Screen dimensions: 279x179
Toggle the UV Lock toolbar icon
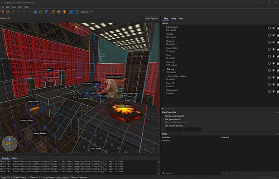click(77, 12)
